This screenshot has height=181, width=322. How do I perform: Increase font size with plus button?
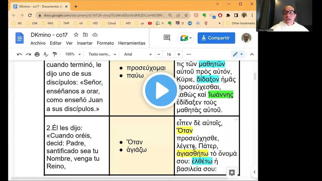click(179, 54)
